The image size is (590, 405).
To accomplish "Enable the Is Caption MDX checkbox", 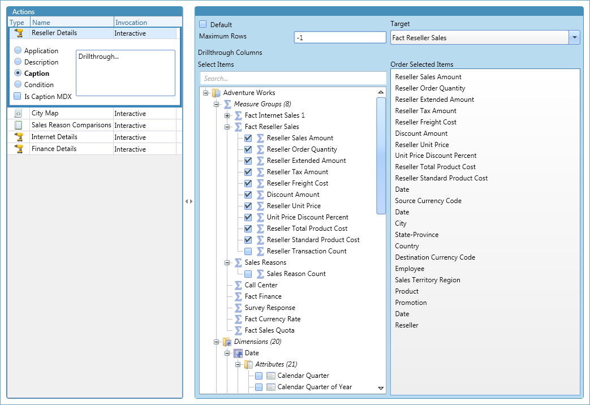I will pyautogui.click(x=18, y=96).
